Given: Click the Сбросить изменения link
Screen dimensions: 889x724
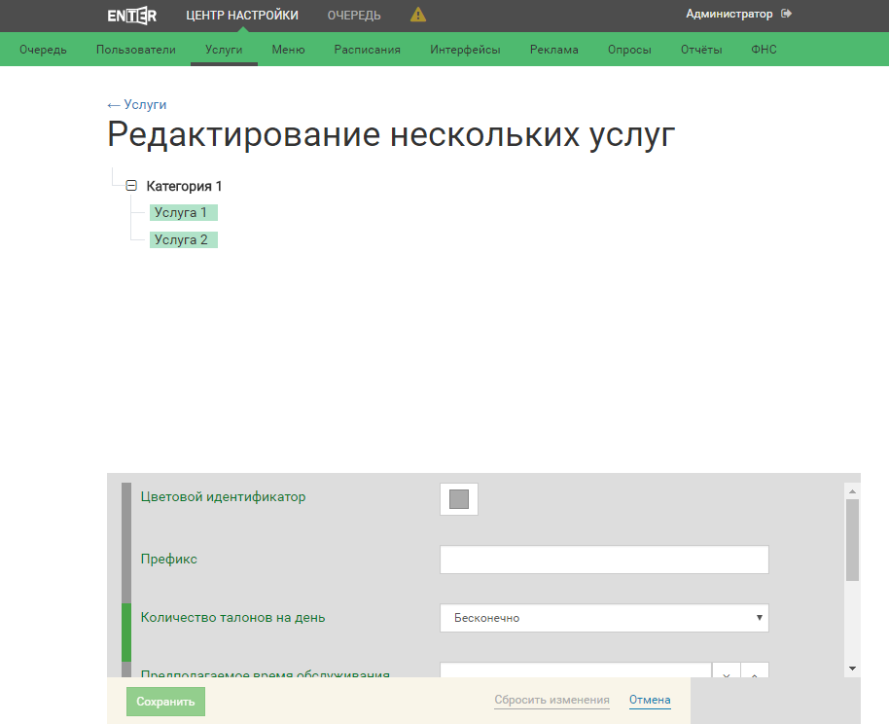Looking at the screenshot, I should coord(551,700).
